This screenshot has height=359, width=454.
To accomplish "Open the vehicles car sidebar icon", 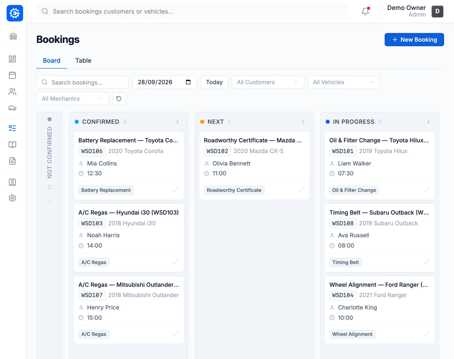I will click(12, 108).
